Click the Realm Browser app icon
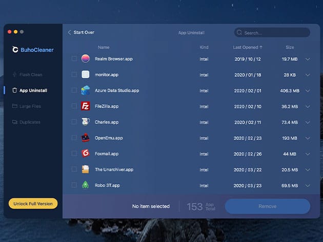 (86, 59)
